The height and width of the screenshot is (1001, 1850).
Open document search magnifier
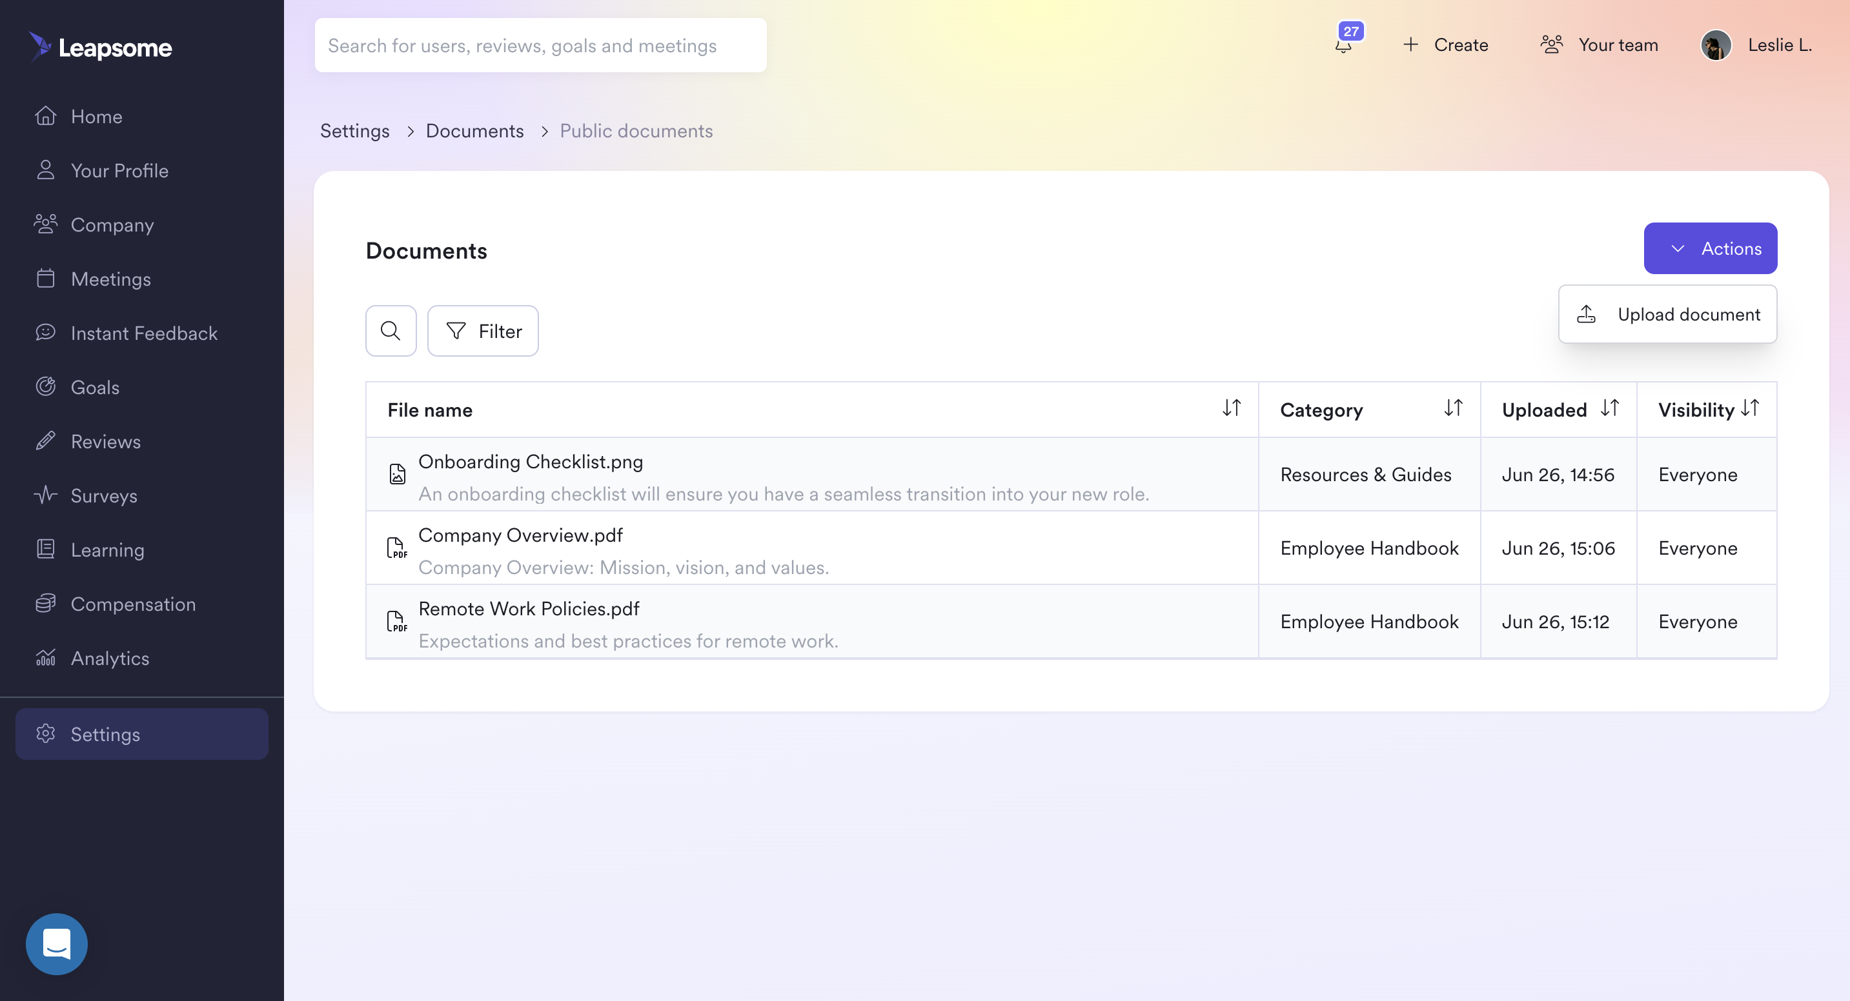[391, 331]
